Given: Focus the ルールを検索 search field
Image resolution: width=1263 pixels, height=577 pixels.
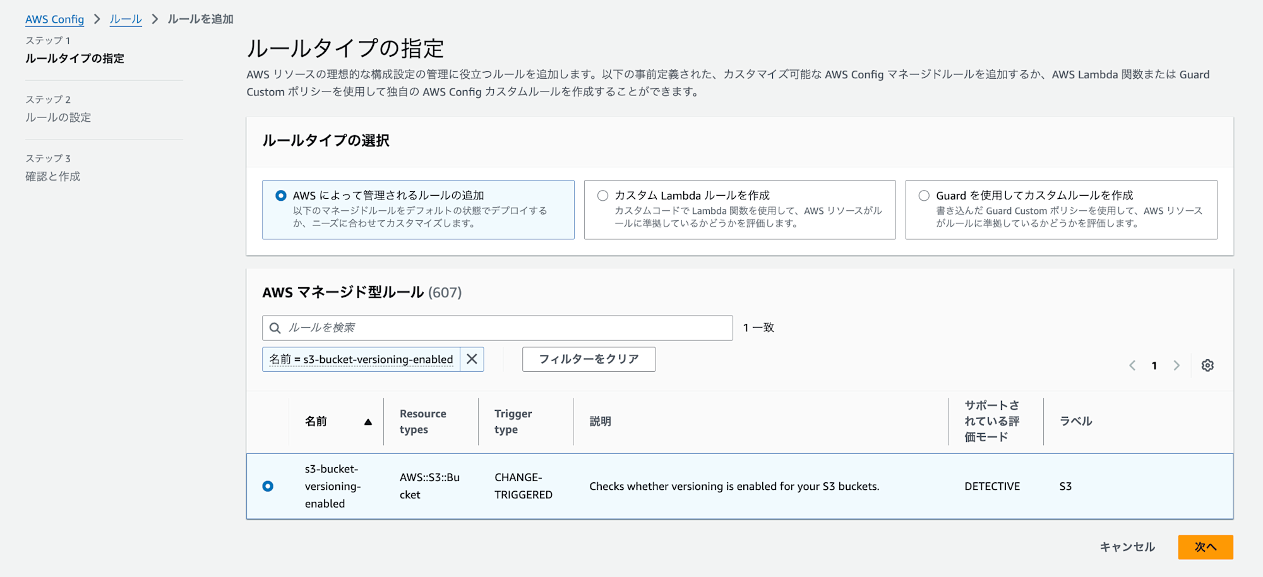Looking at the screenshot, I should [498, 328].
